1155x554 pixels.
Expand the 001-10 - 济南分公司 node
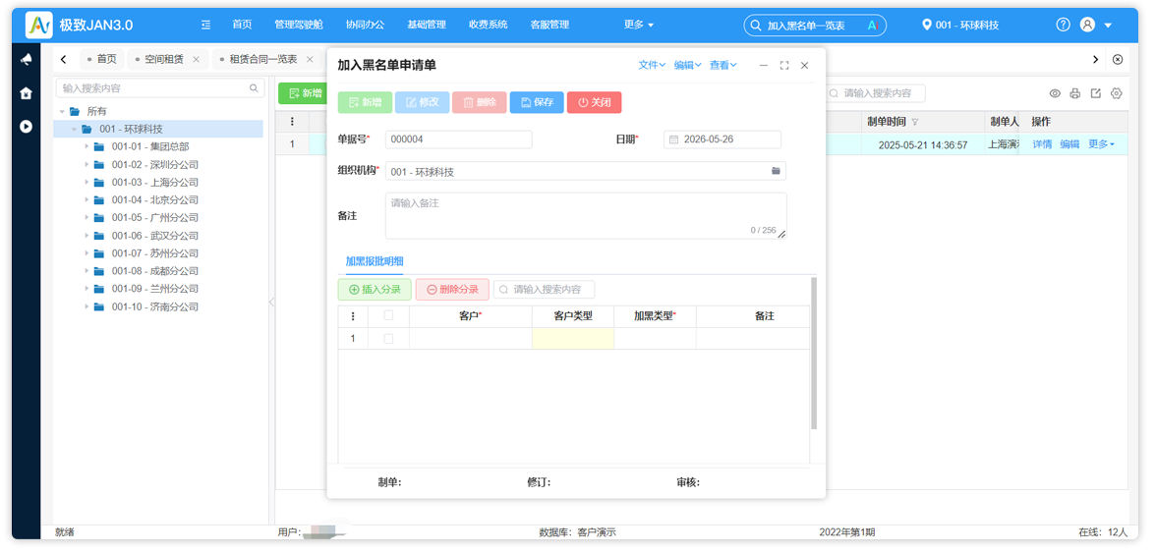(x=87, y=306)
